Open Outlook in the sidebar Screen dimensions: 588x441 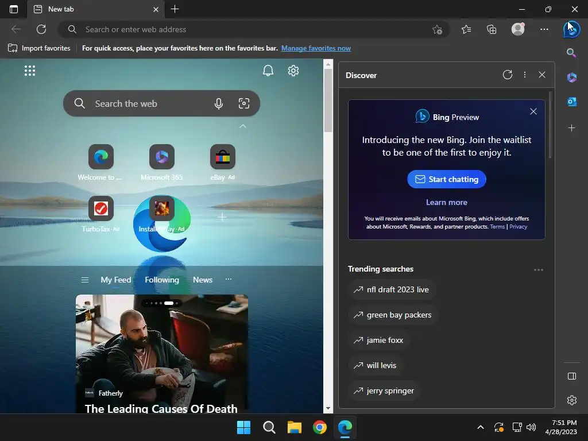point(571,102)
